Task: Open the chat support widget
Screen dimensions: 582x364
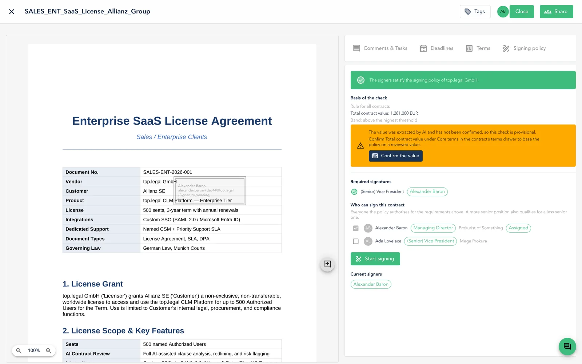Action: [x=567, y=347]
